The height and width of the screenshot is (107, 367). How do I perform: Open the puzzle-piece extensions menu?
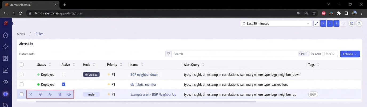[x=339, y=13]
